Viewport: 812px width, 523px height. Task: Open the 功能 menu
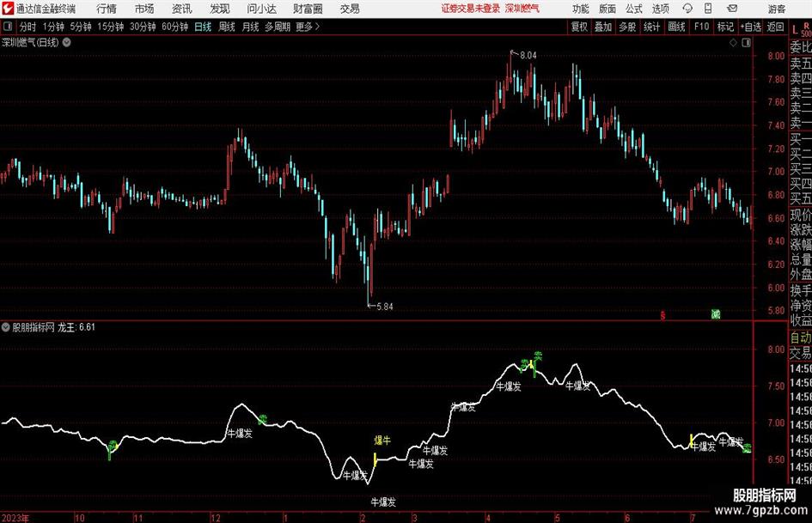[581, 9]
